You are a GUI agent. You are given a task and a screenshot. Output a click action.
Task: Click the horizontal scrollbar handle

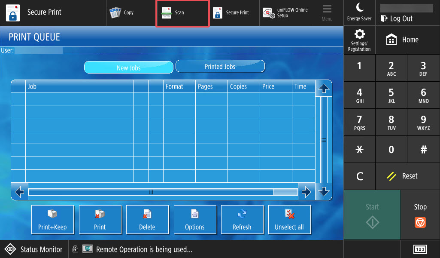click(151, 192)
